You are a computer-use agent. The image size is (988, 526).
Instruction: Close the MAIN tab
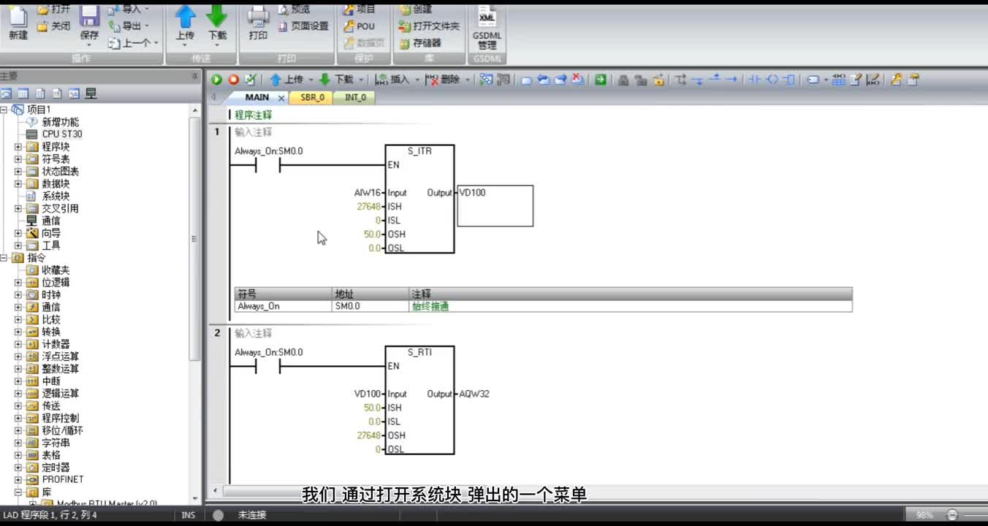point(281,98)
